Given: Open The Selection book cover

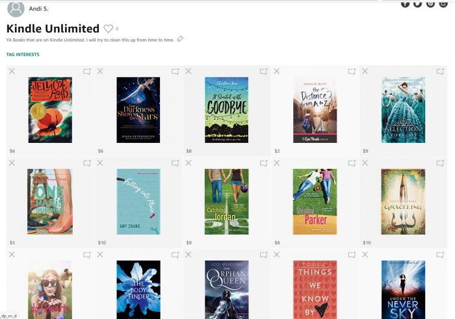Looking at the screenshot, I should [x=403, y=110].
